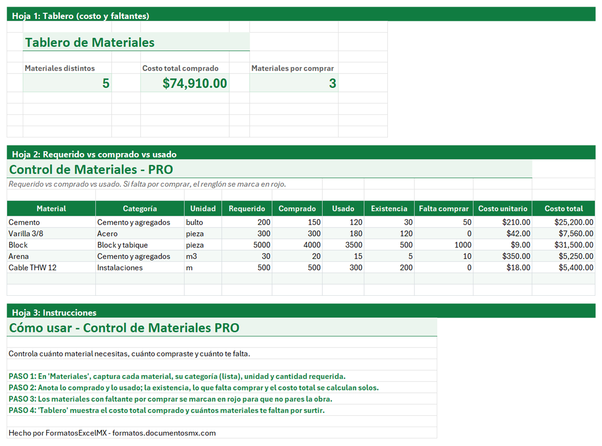Select the 'Unidad' column header
Screen dimensions: 602x446
click(203, 209)
